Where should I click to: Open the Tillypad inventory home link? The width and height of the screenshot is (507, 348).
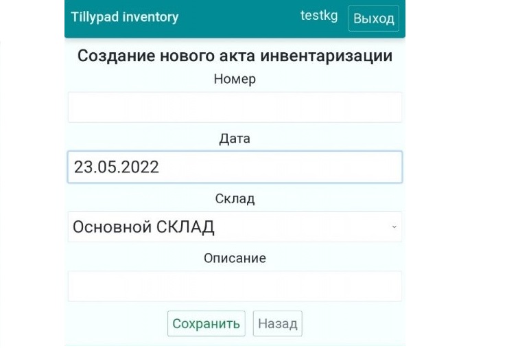124,17
